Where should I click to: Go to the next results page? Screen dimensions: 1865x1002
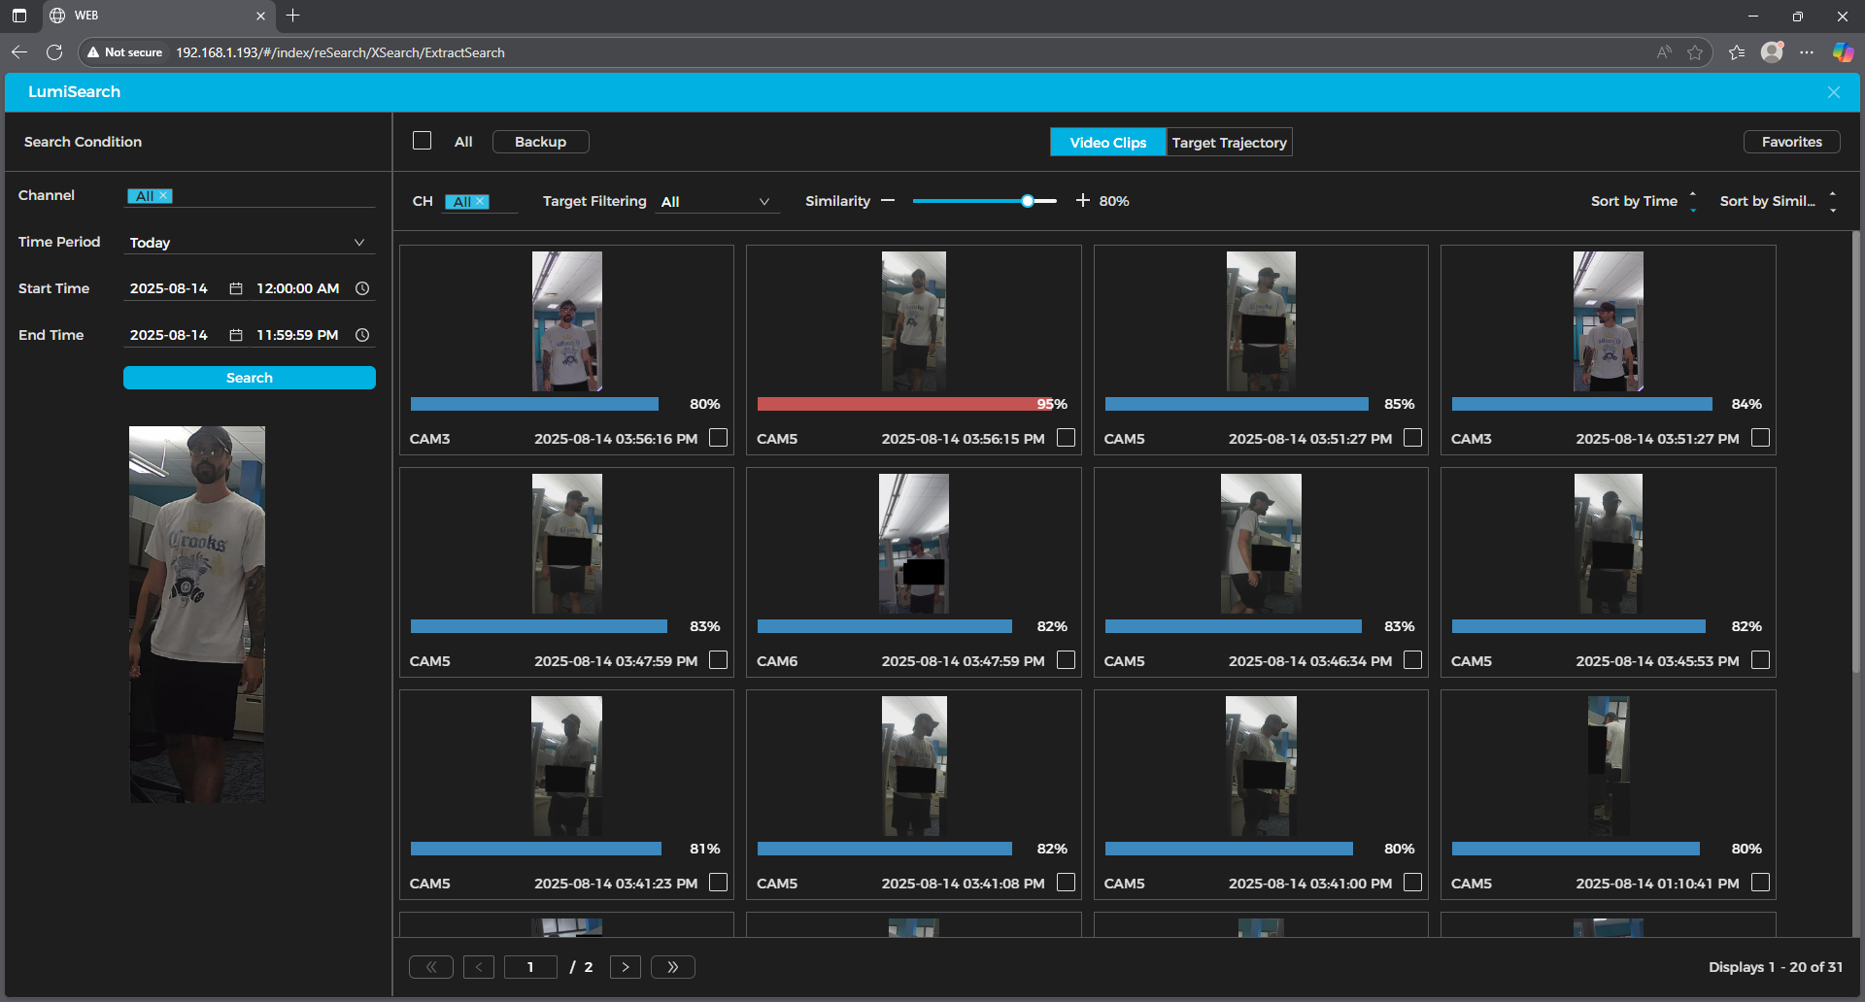pos(625,967)
